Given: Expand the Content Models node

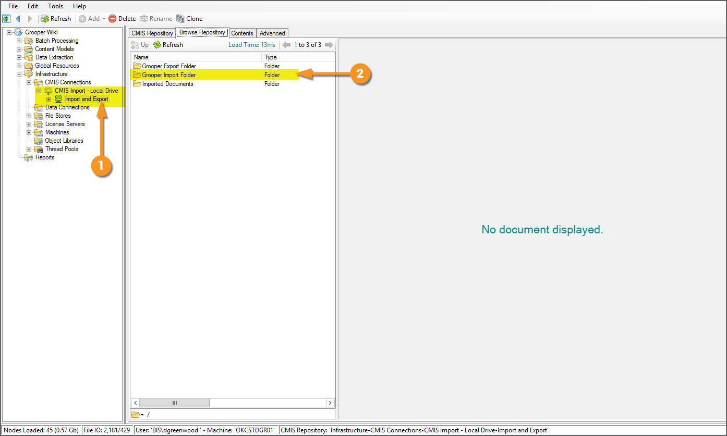Looking at the screenshot, I should coord(19,49).
